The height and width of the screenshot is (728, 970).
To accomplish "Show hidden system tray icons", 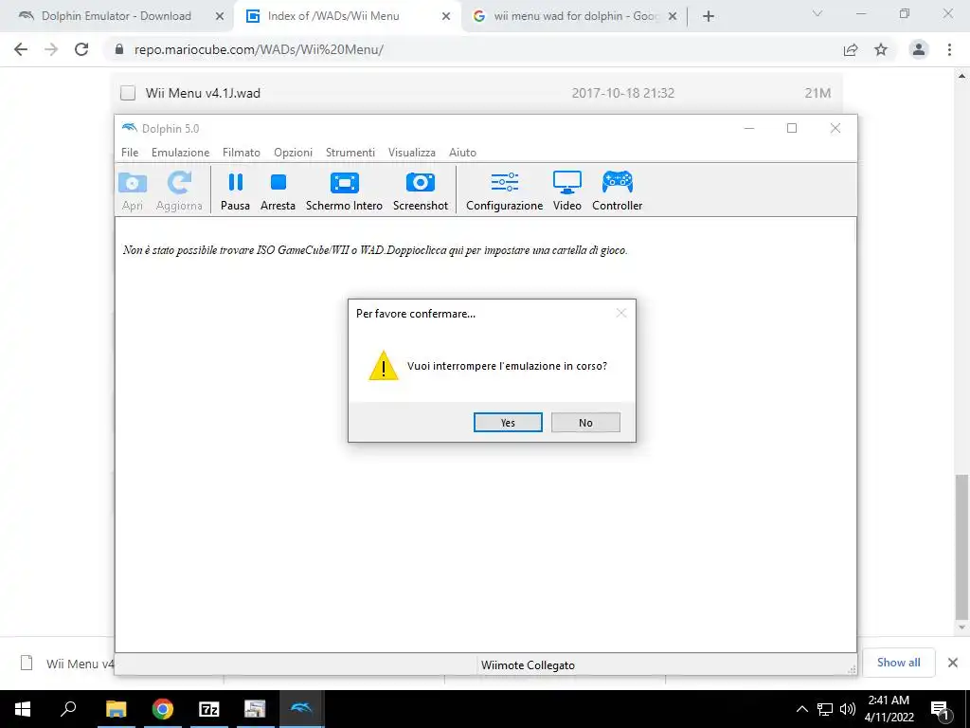I will [x=801, y=709].
